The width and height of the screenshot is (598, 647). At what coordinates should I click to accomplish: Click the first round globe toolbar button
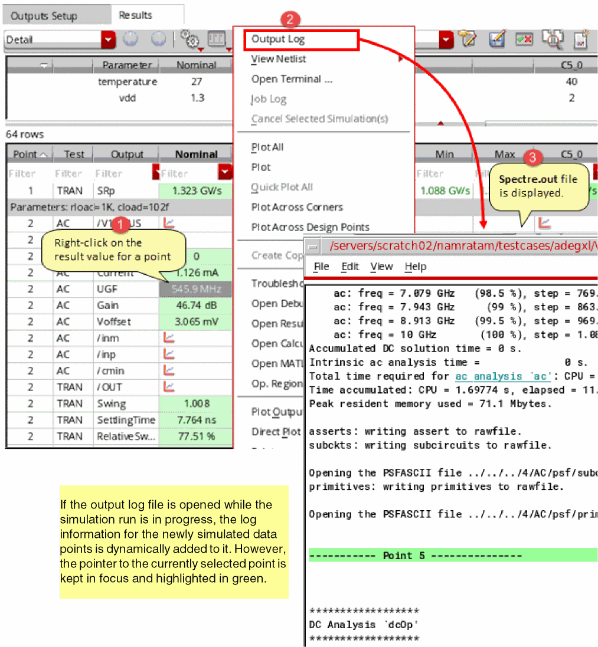click(x=130, y=39)
